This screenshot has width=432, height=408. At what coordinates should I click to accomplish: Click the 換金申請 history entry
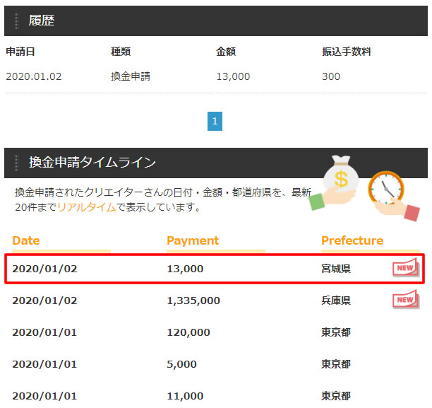131,76
